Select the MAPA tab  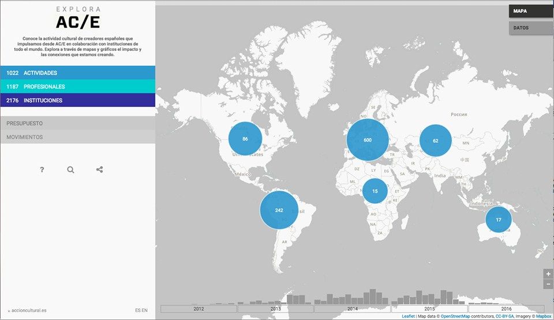pos(531,11)
